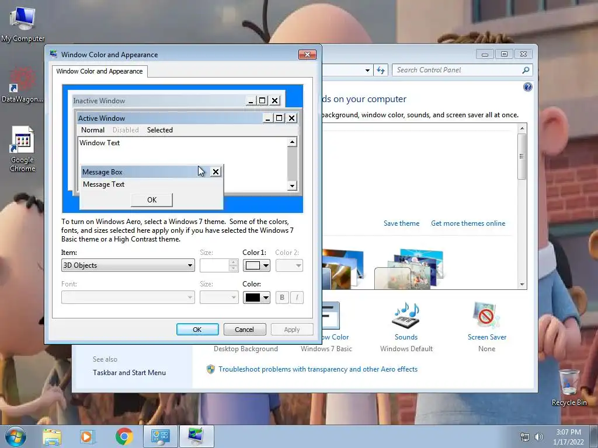Click the Windows Start orb
The height and width of the screenshot is (448, 598).
click(16, 436)
